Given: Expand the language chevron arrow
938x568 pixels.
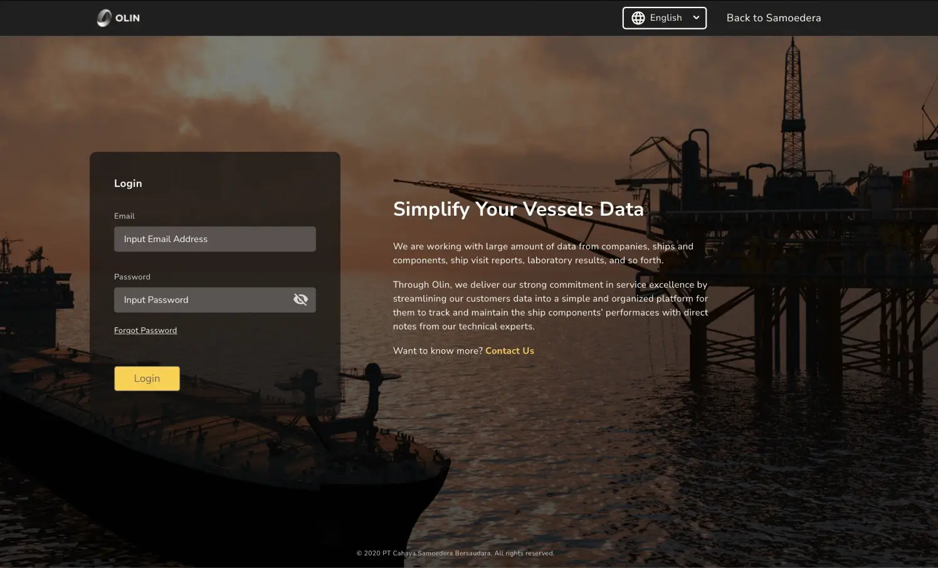Looking at the screenshot, I should tap(696, 18).
